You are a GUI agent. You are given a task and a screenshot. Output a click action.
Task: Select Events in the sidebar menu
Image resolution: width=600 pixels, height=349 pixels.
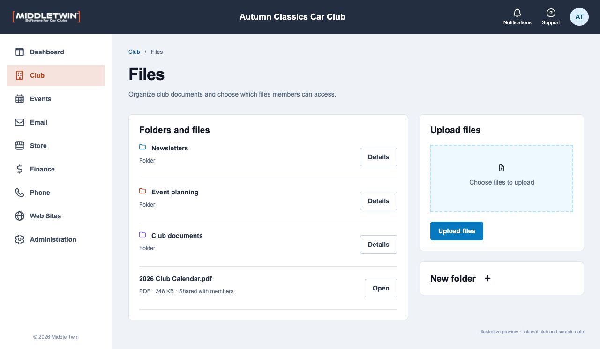click(56, 99)
